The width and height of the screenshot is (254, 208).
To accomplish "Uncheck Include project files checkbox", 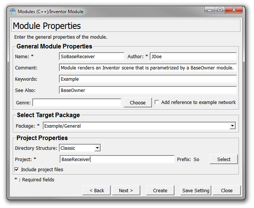I will click(17, 169).
